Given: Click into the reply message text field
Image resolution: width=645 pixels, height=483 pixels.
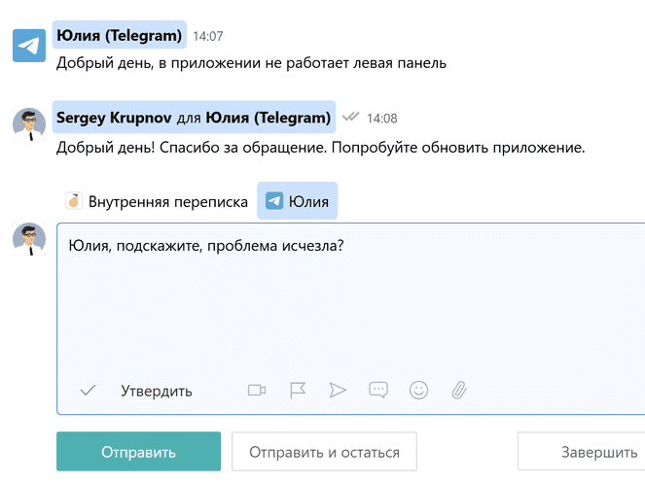Looking at the screenshot, I should tap(350, 301).
